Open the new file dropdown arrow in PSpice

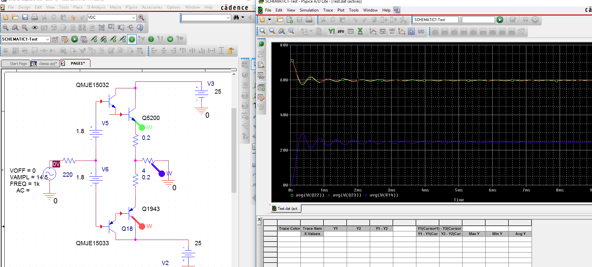(x=269, y=20)
